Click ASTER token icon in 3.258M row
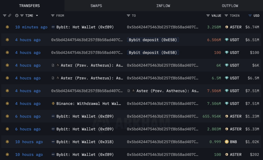Screen dimensions: 263x160 [x=227, y=27]
